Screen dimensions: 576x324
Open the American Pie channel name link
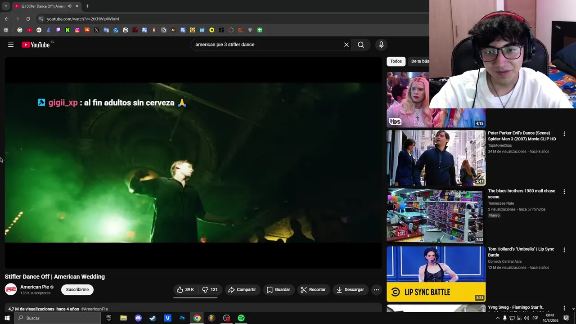point(35,287)
